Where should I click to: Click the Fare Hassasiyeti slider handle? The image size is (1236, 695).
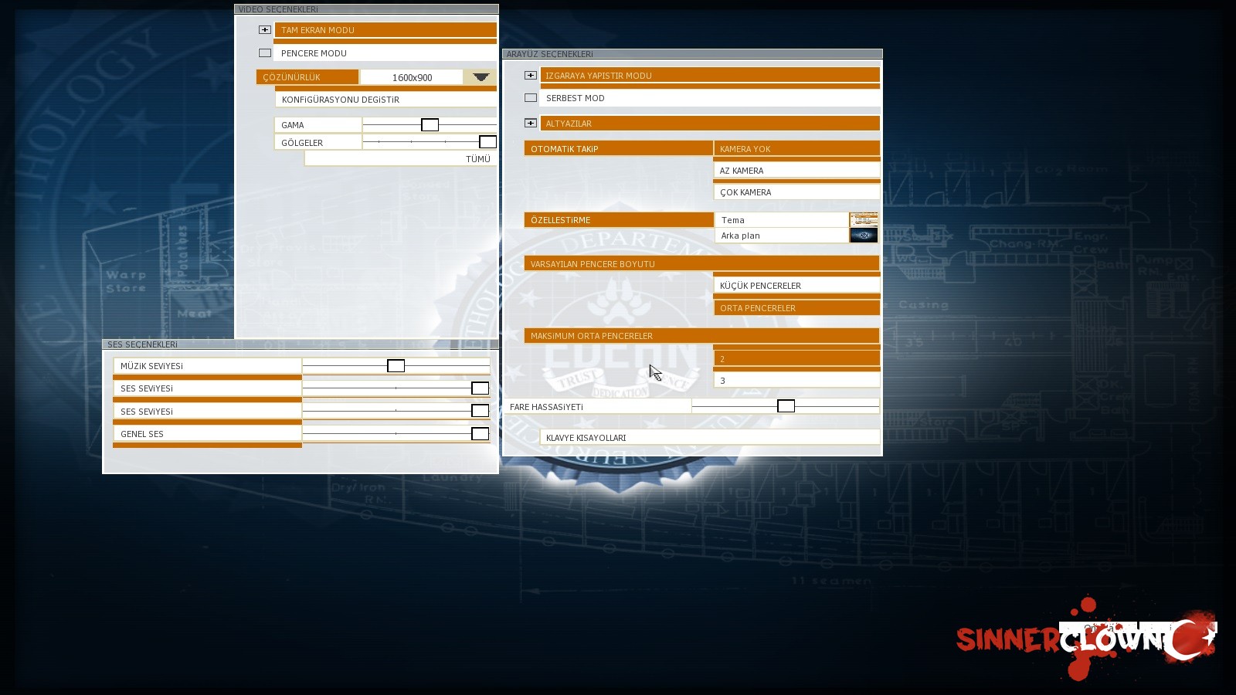click(x=786, y=406)
